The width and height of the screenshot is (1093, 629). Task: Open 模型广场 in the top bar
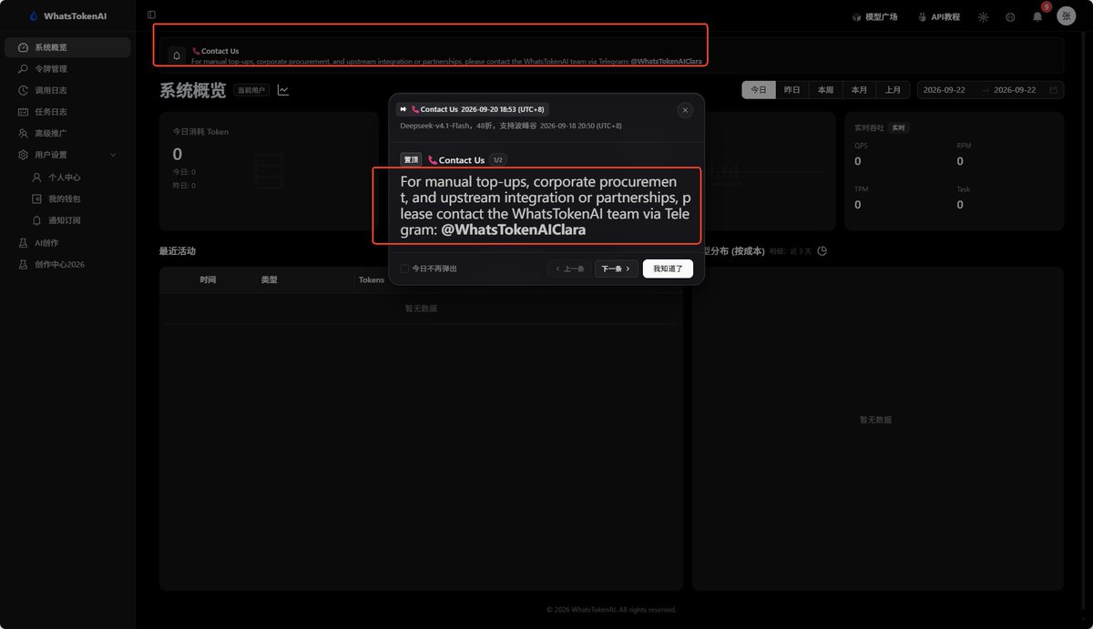874,16
